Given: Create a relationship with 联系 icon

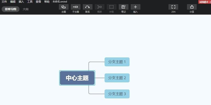Looking at the screenshot, I should pyautogui.click(x=88, y=7).
